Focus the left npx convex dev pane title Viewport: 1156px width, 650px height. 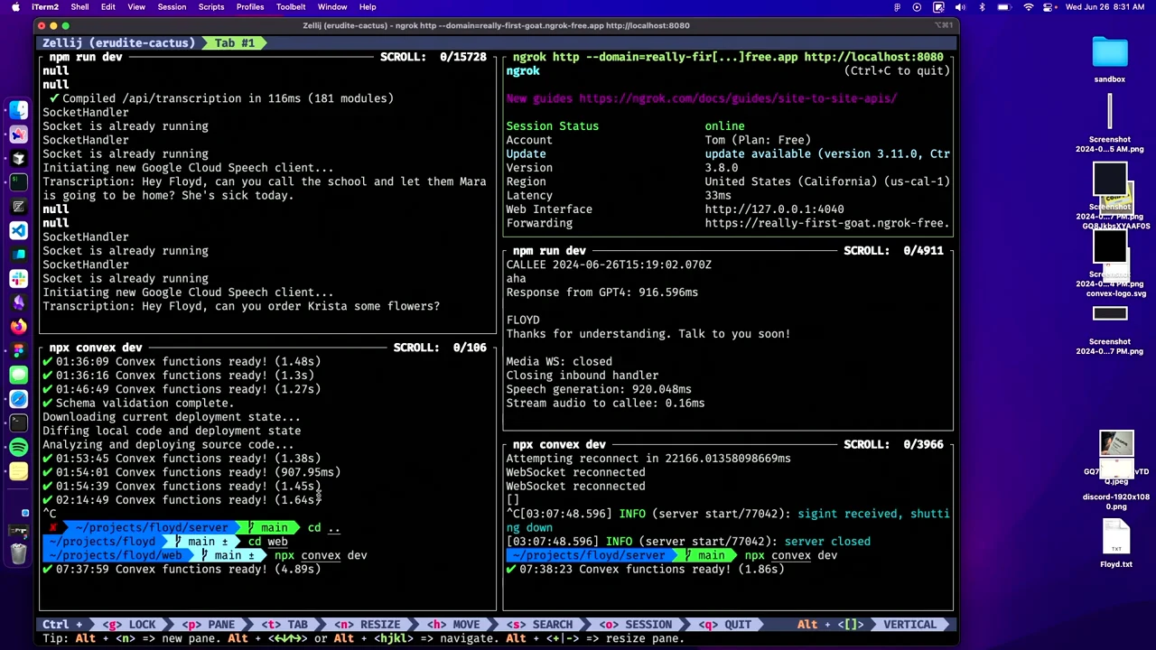click(x=96, y=348)
